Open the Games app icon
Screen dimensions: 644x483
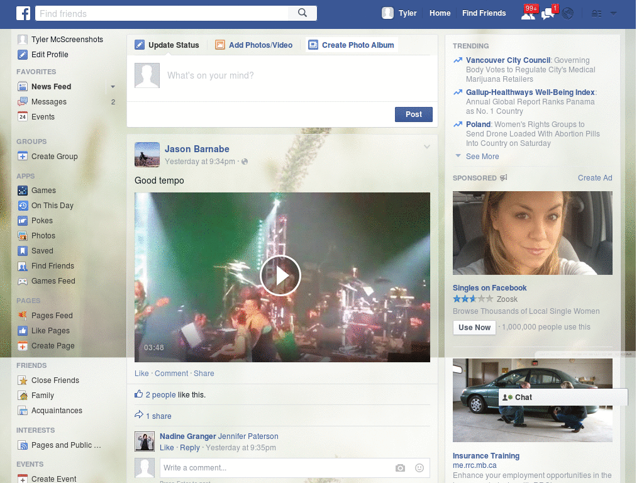click(23, 191)
